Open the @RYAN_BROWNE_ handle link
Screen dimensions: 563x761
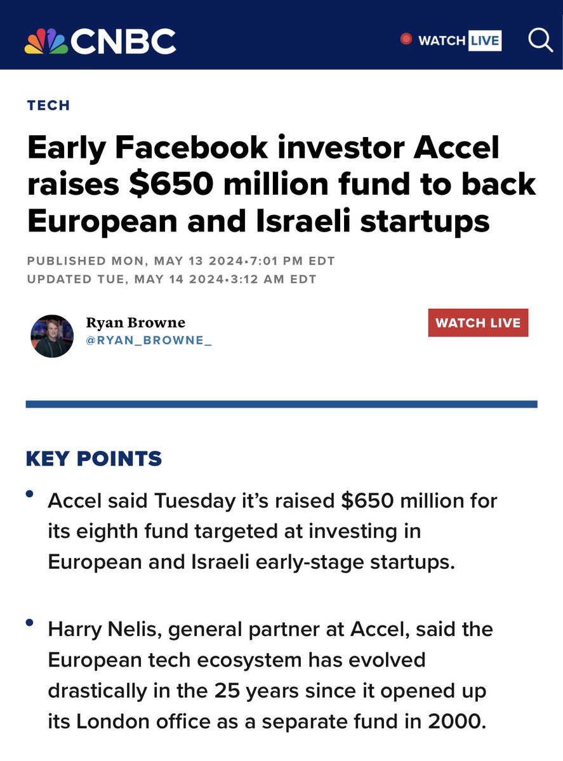[x=149, y=342]
